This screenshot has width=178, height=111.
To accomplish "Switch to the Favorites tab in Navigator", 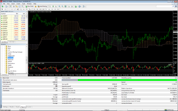I will point(12,75).
